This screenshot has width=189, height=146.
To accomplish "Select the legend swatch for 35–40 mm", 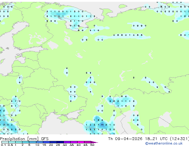I will pos(74,142).
